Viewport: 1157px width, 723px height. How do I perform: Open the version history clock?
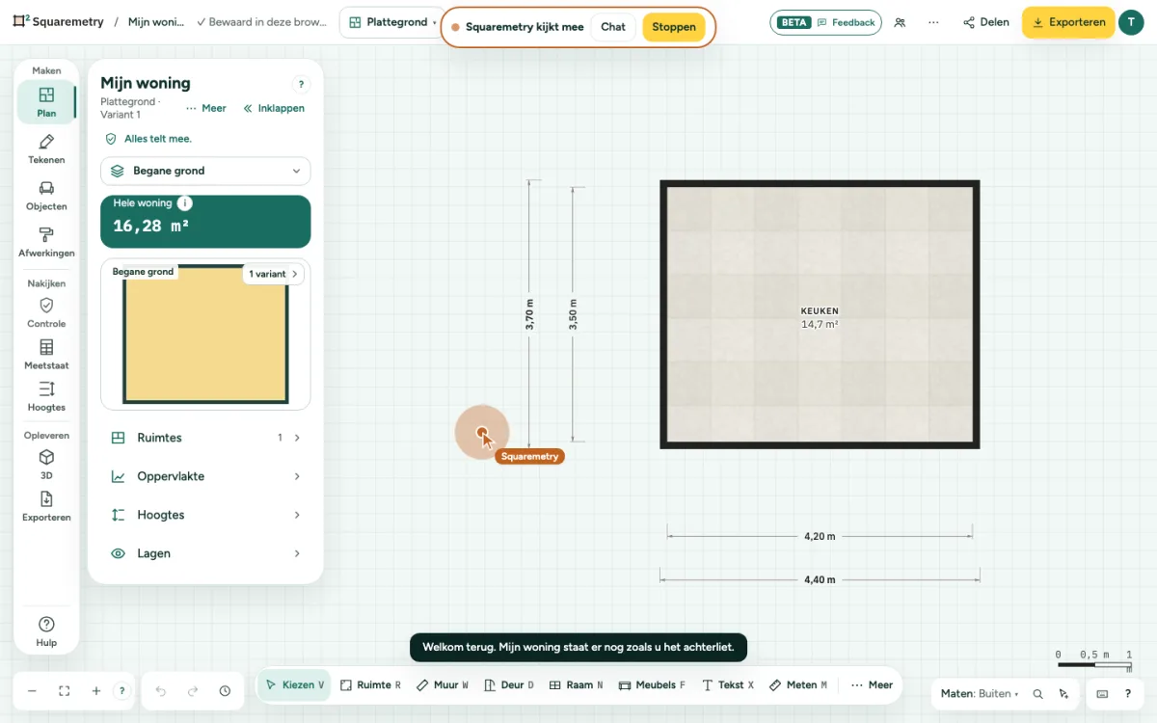(225, 691)
